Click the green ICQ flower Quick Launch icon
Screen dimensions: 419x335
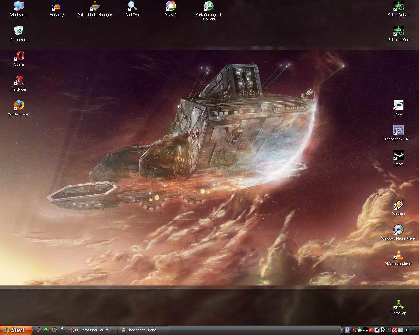pyautogui.click(x=46, y=330)
